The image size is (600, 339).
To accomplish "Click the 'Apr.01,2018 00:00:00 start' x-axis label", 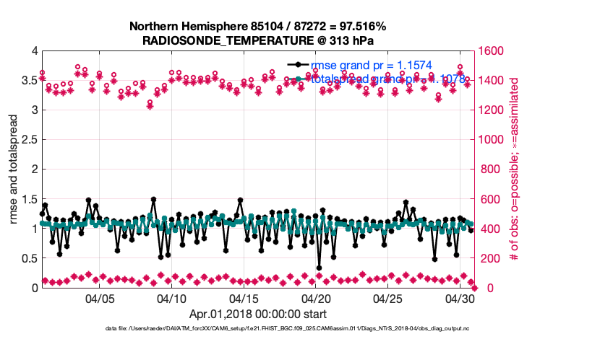I will [257, 314].
